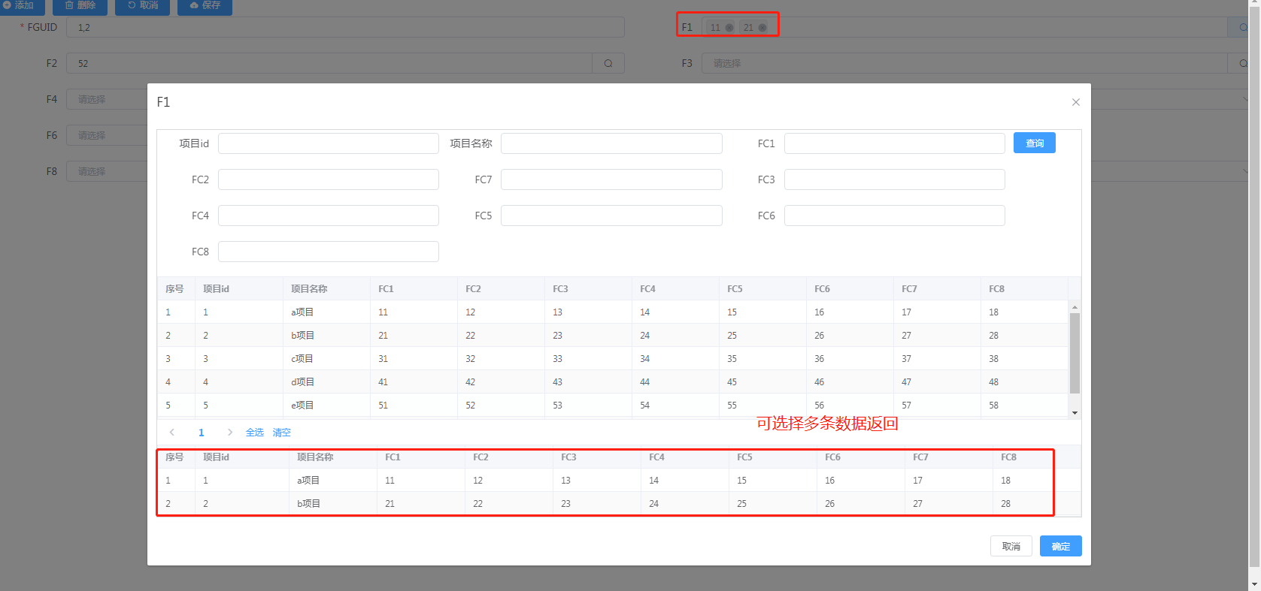Confirm selection with 确定 button
Viewport: 1261px width, 591px height.
point(1060,546)
